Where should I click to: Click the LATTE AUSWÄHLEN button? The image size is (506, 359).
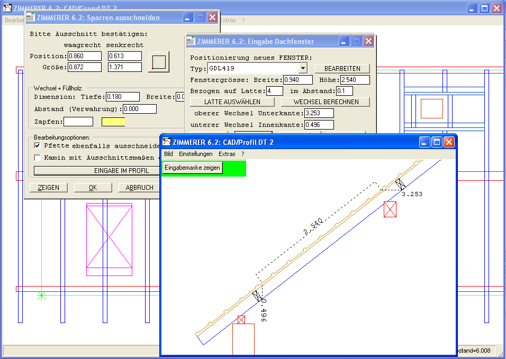(232, 102)
